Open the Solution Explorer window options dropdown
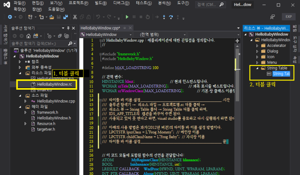 pyautogui.click(x=63, y=28)
